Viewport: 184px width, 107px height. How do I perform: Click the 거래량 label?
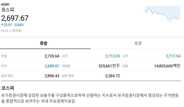[x=66, y=66]
